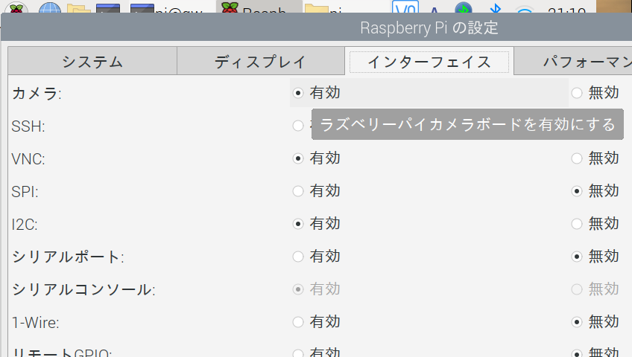Switch to the システム tab
Viewport: 632px width, 357px height.
pos(92,61)
